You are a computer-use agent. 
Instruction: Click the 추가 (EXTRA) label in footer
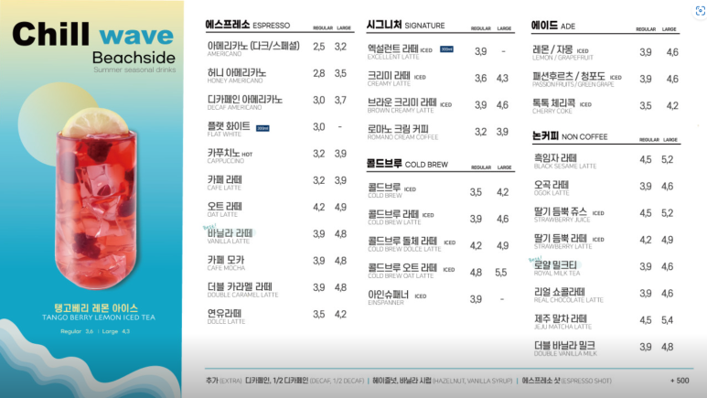tap(224, 381)
